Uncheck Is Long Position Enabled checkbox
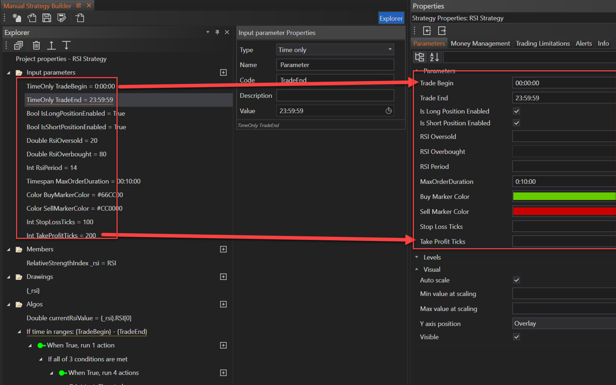 click(x=516, y=111)
